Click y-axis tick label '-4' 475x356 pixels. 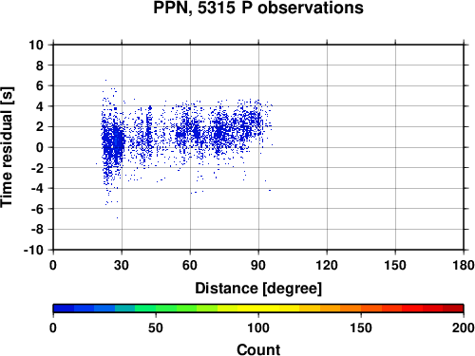click(x=37, y=189)
